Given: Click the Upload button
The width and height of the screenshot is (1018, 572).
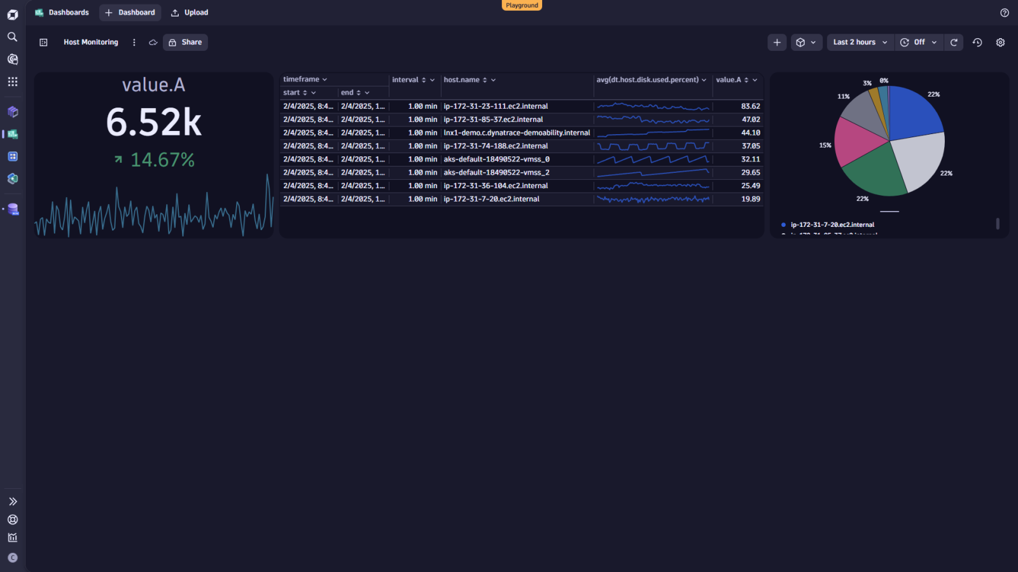Looking at the screenshot, I should [189, 12].
